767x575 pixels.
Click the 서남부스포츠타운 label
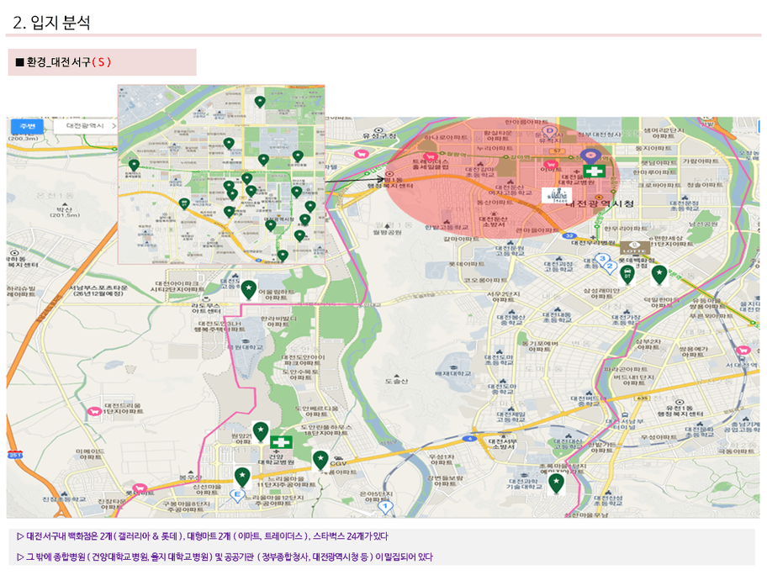point(98,290)
